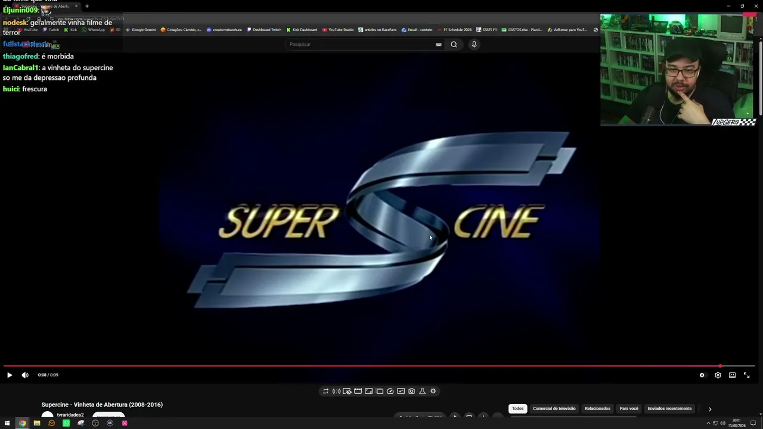The width and height of the screenshot is (763, 429).
Task: Open the on-screen keyboard in the search box
Action: pos(438,44)
